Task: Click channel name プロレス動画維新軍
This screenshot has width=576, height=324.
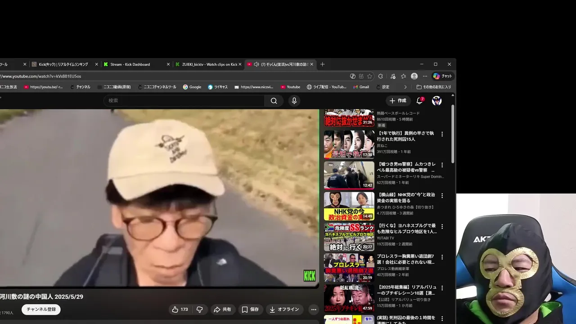Action: 393,269
